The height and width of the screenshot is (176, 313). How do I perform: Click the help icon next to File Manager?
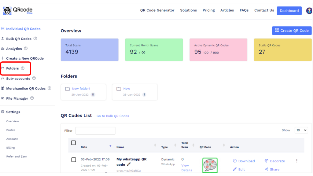32,98
